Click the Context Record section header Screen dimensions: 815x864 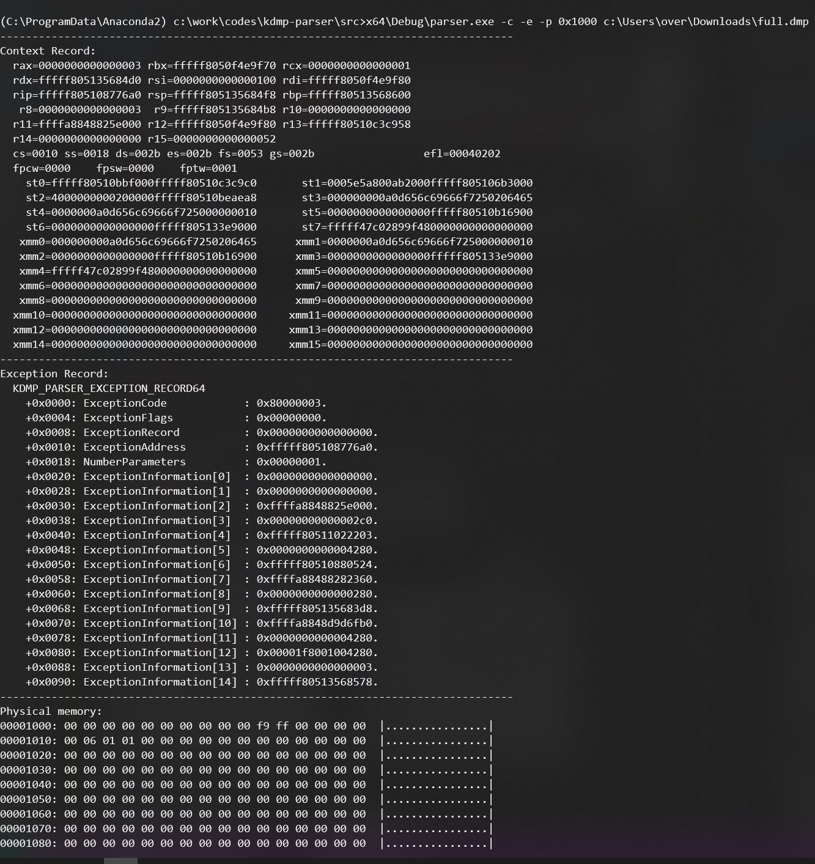(x=48, y=51)
